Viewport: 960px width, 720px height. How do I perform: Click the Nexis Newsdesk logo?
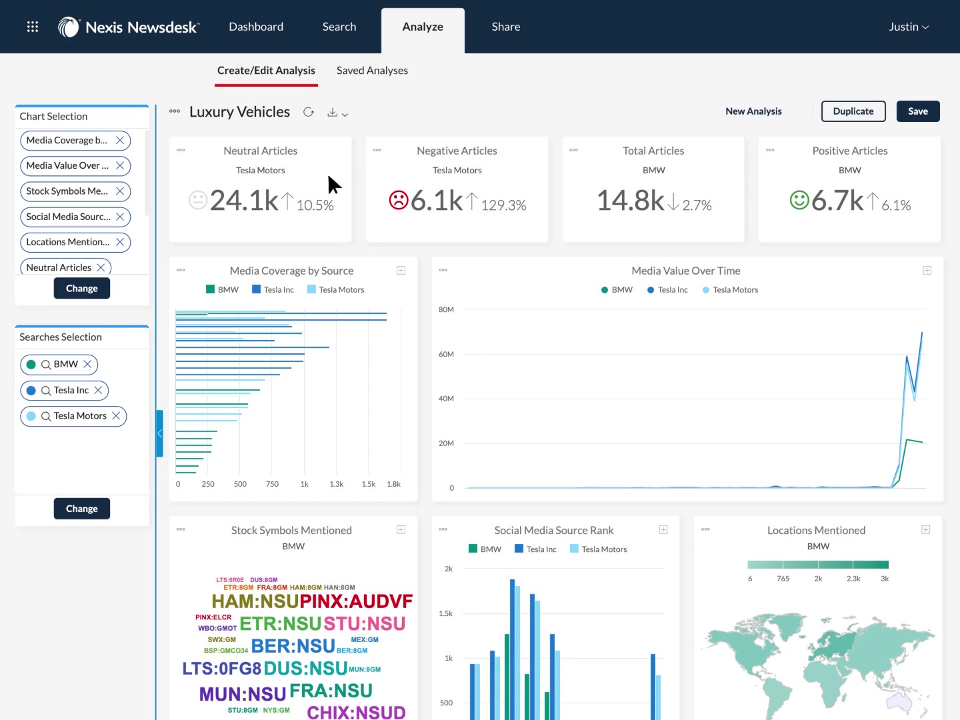pos(128,27)
